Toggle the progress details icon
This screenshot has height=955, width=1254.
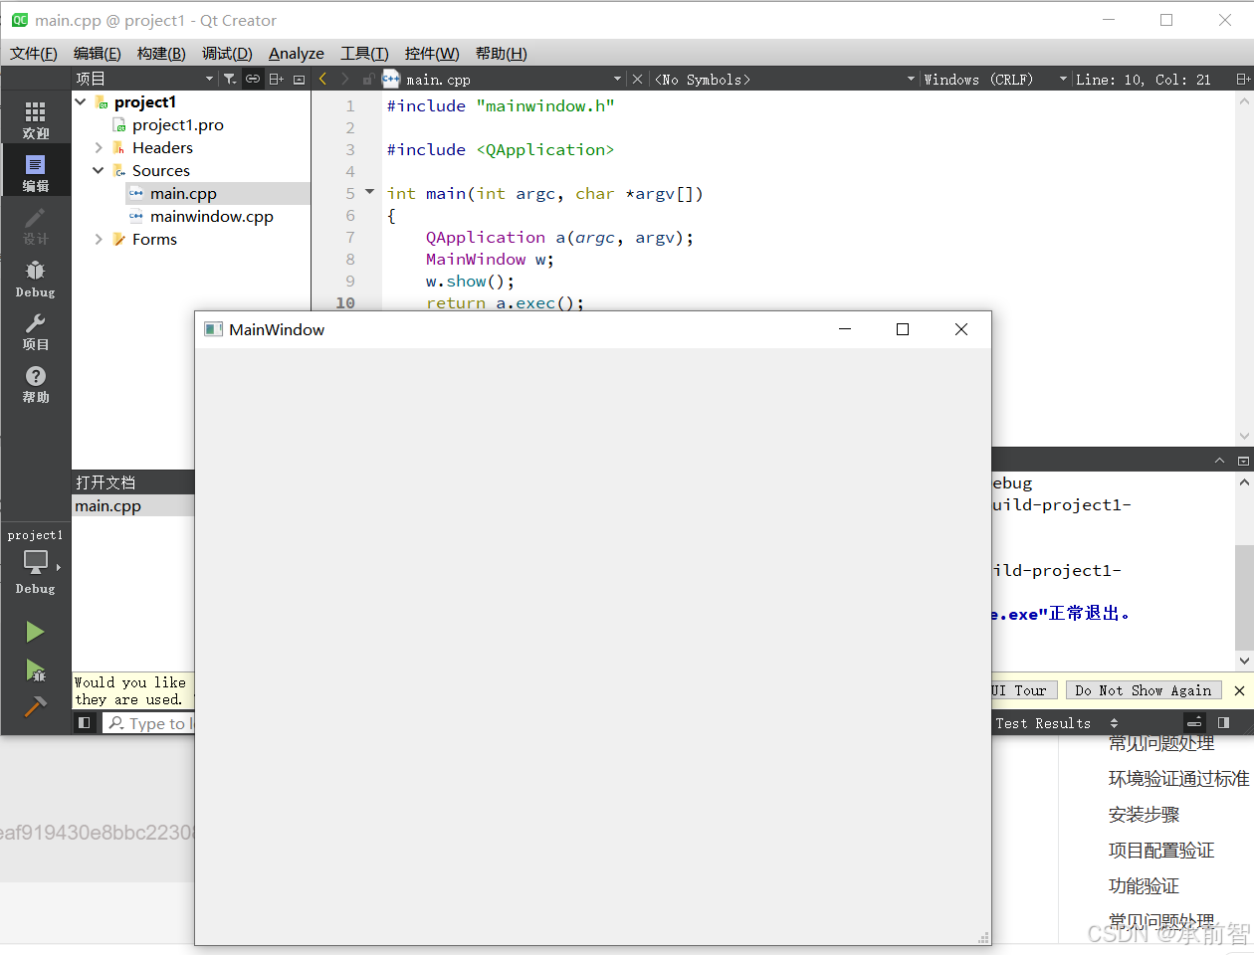[1194, 723]
